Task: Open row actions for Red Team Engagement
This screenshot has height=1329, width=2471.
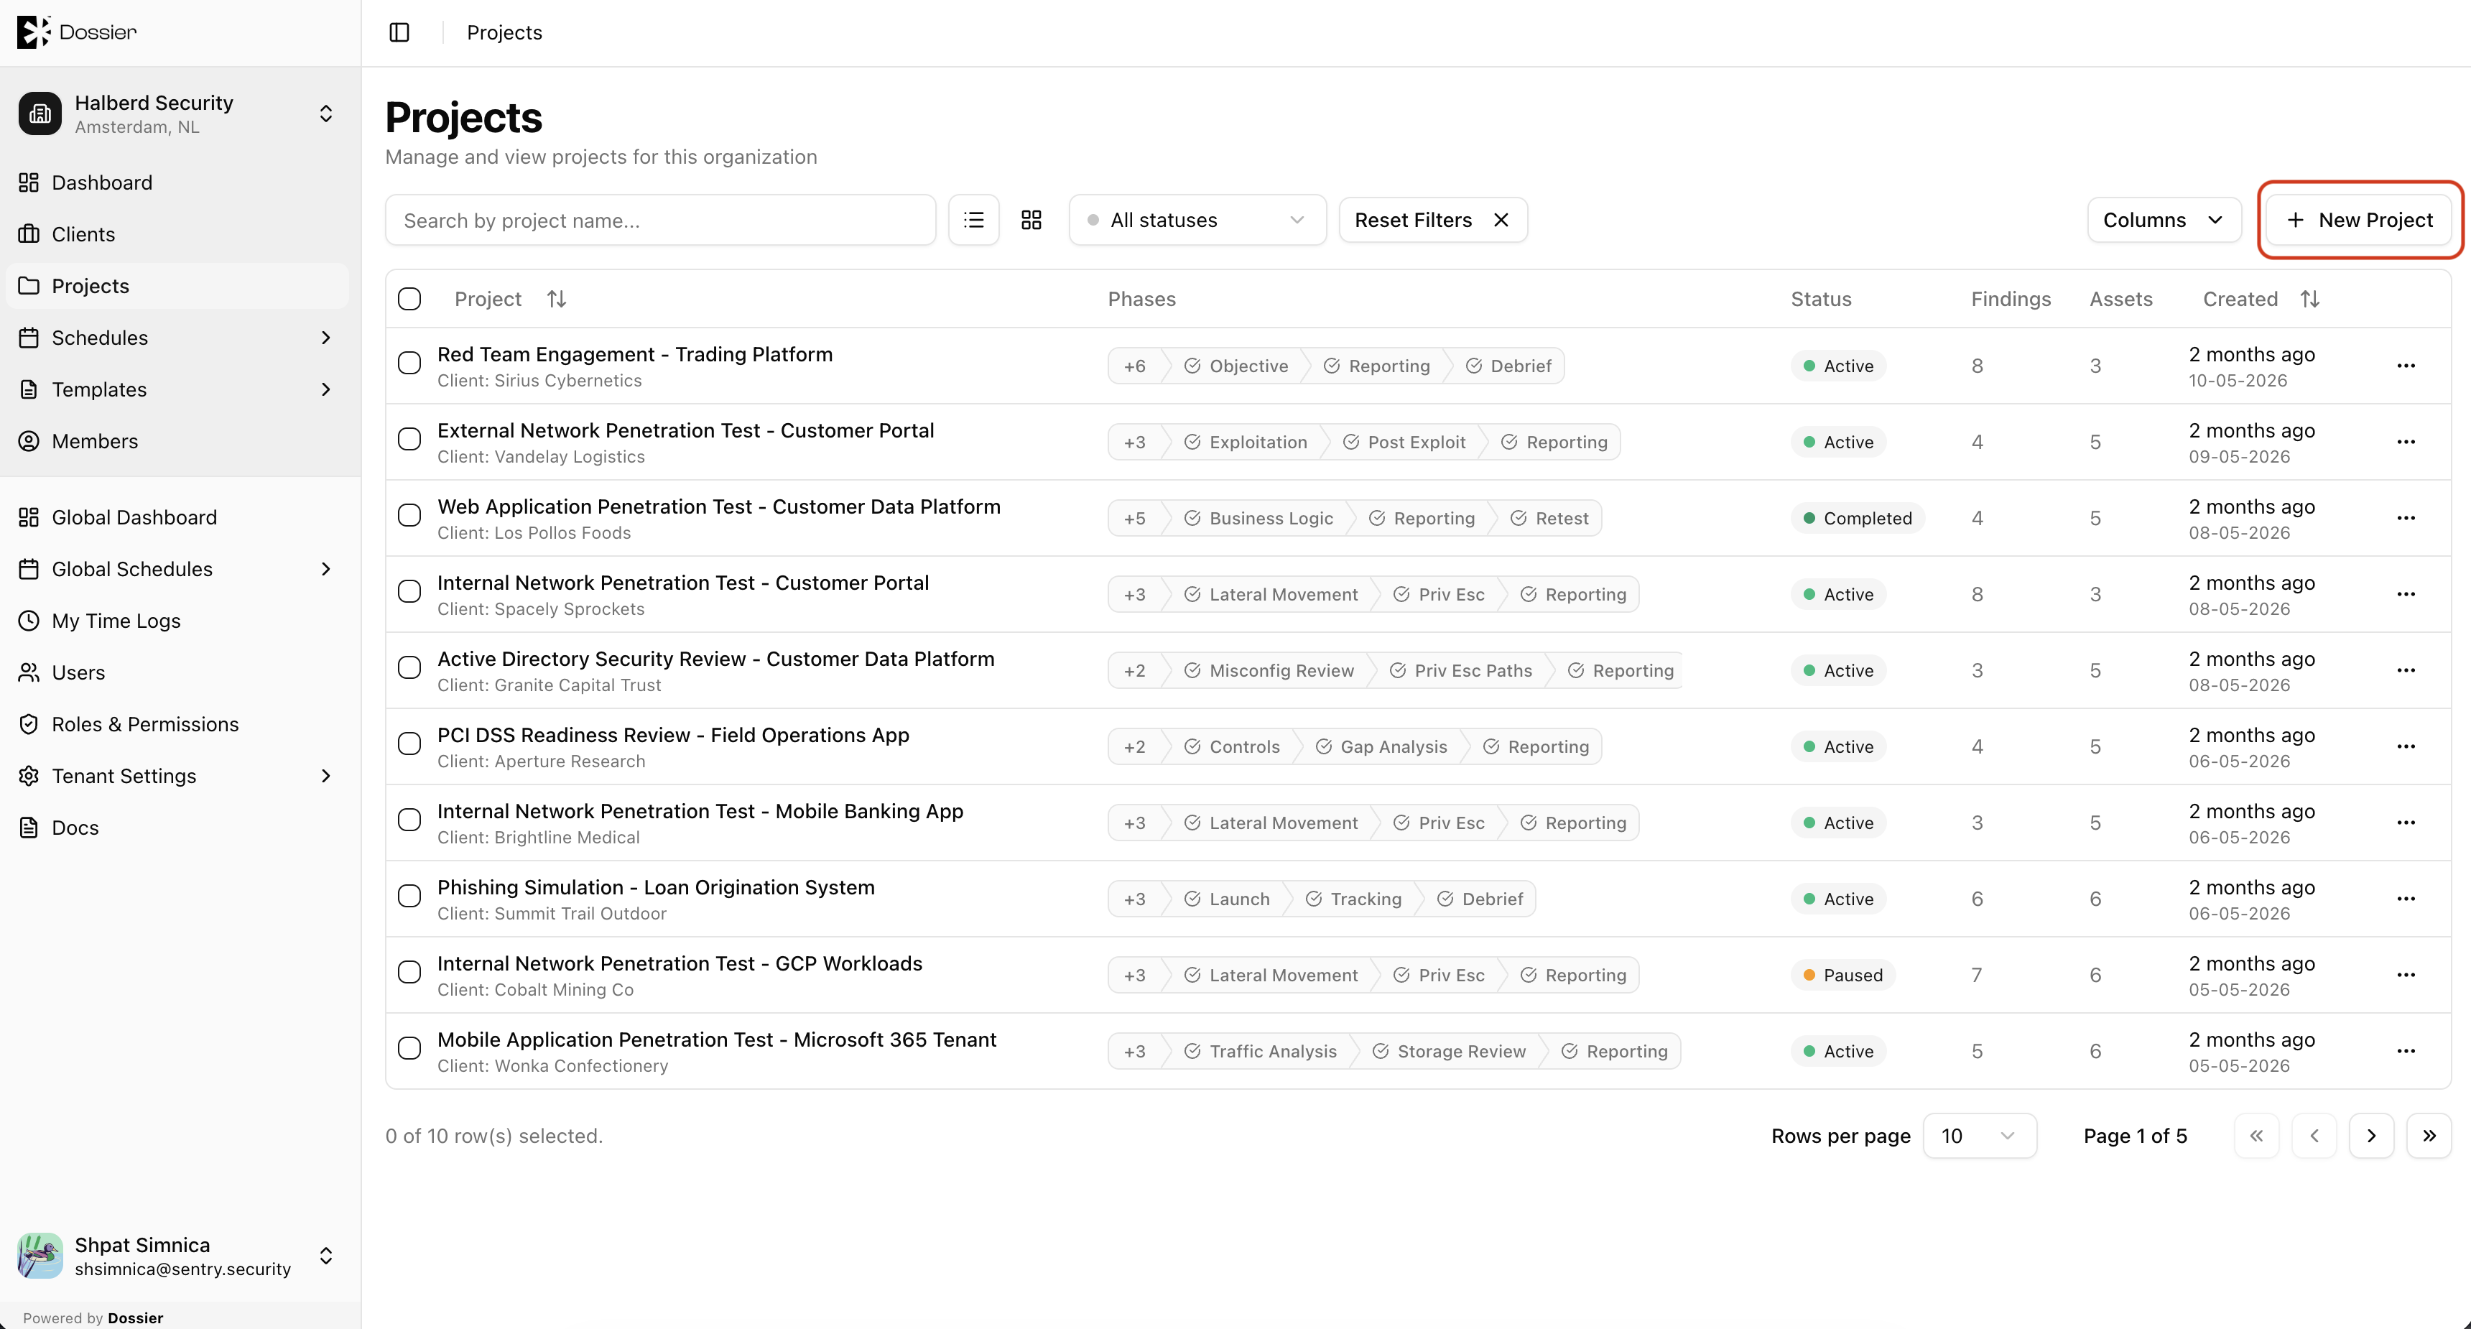Action: point(2406,366)
